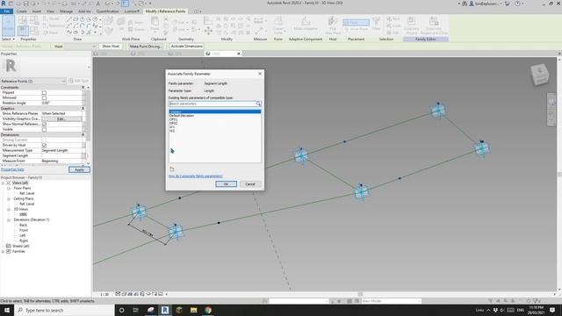Click the Load into Project icon

click(x=412, y=25)
